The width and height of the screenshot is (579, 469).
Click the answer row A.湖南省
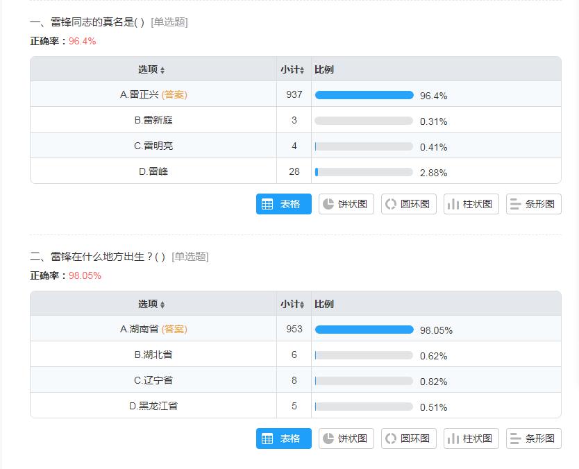click(x=296, y=329)
